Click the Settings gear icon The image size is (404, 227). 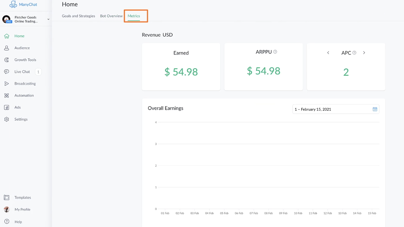7,119
